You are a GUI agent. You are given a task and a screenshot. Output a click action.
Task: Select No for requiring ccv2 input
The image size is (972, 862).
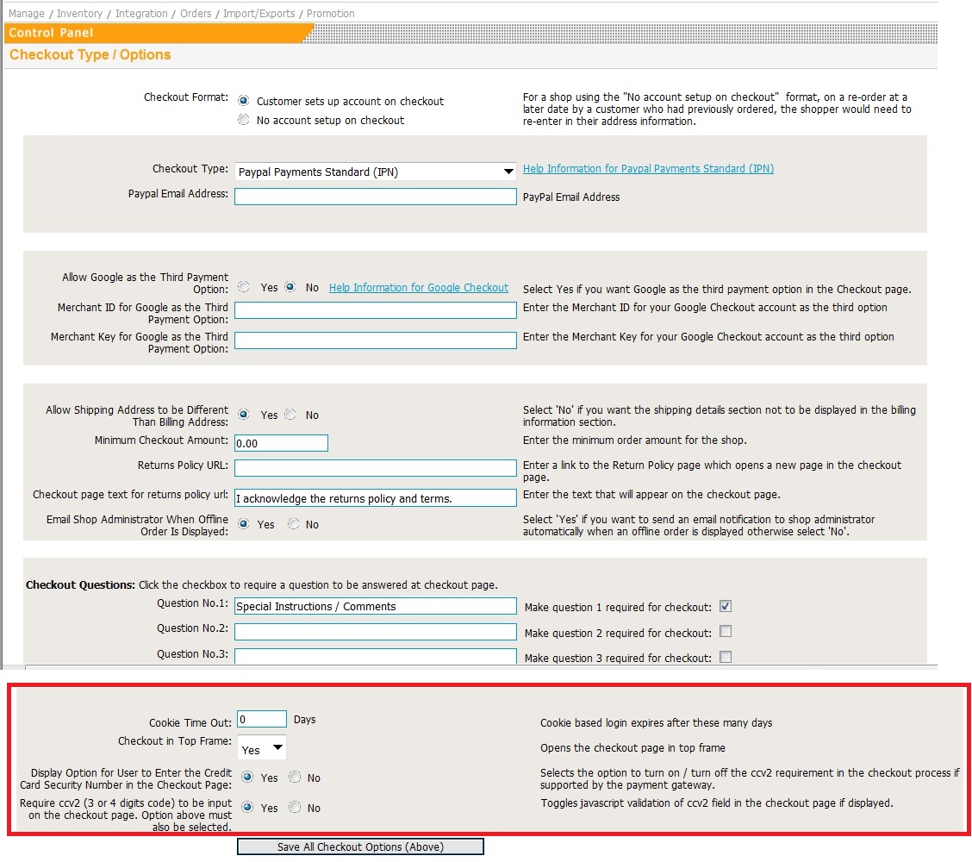point(295,808)
